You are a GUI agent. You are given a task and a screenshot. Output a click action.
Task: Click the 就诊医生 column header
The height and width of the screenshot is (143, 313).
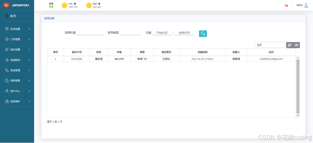pyautogui.click(x=167, y=52)
